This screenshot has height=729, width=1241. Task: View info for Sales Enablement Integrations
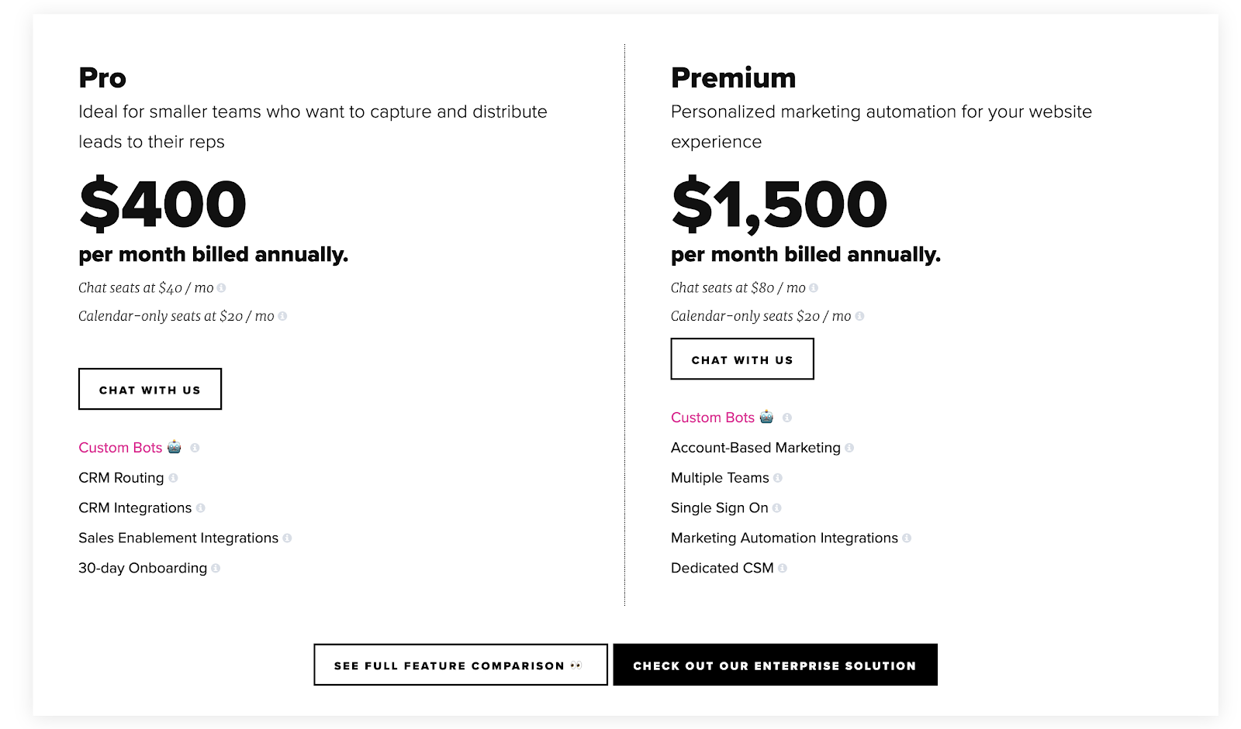[x=289, y=538]
